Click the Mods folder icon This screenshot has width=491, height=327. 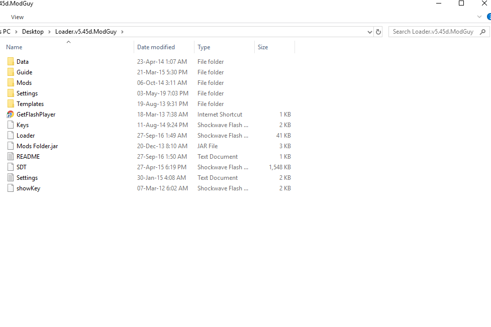click(x=11, y=83)
